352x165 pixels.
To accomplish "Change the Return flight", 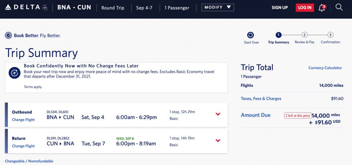I will [x=23, y=146].
